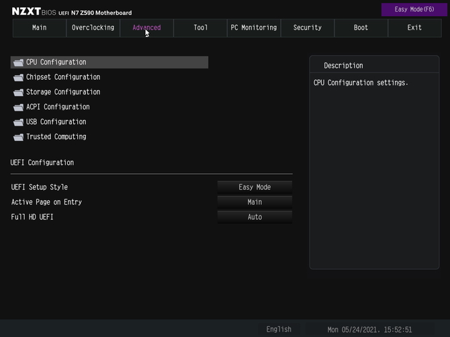This screenshot has height=337, width=450.
Task: Select the Advanced tab
Action: 146,28
